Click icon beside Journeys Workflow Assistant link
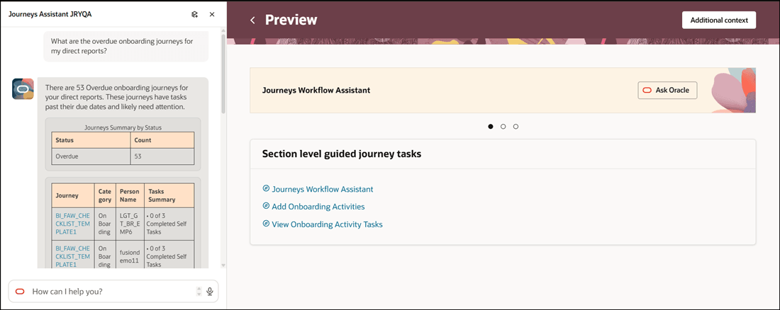Viewport: 780px width, 310px height. [266, 189]
